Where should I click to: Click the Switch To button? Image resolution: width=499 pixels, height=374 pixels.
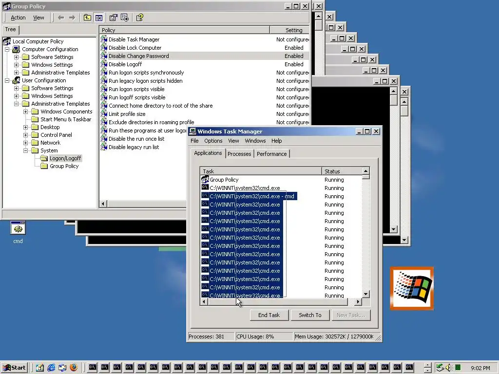310,315
